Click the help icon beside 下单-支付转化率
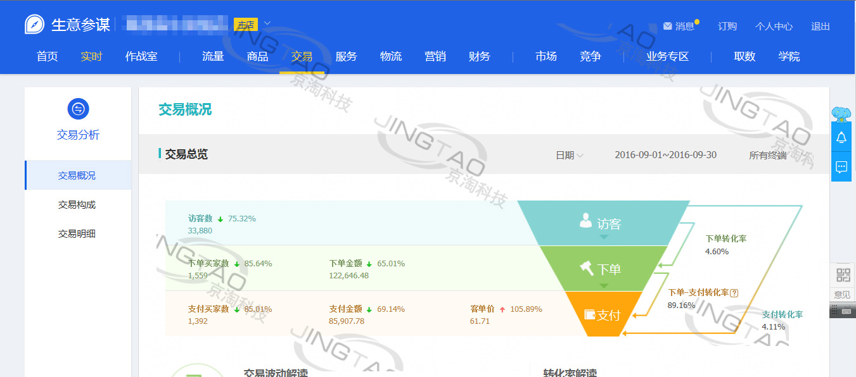Screen dimensions: 856x377 (734, 293)
